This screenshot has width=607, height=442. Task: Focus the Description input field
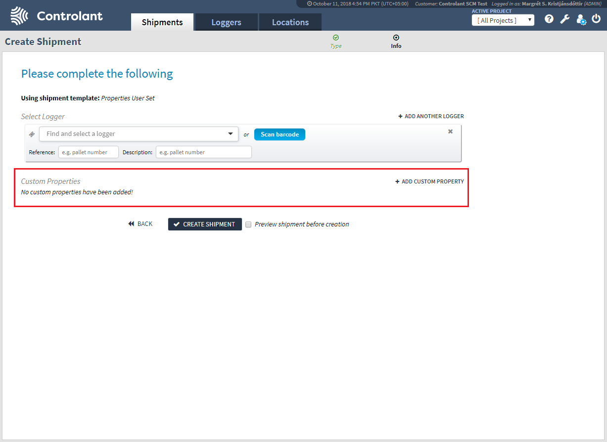pyautogui.click(x=204, y=152)
